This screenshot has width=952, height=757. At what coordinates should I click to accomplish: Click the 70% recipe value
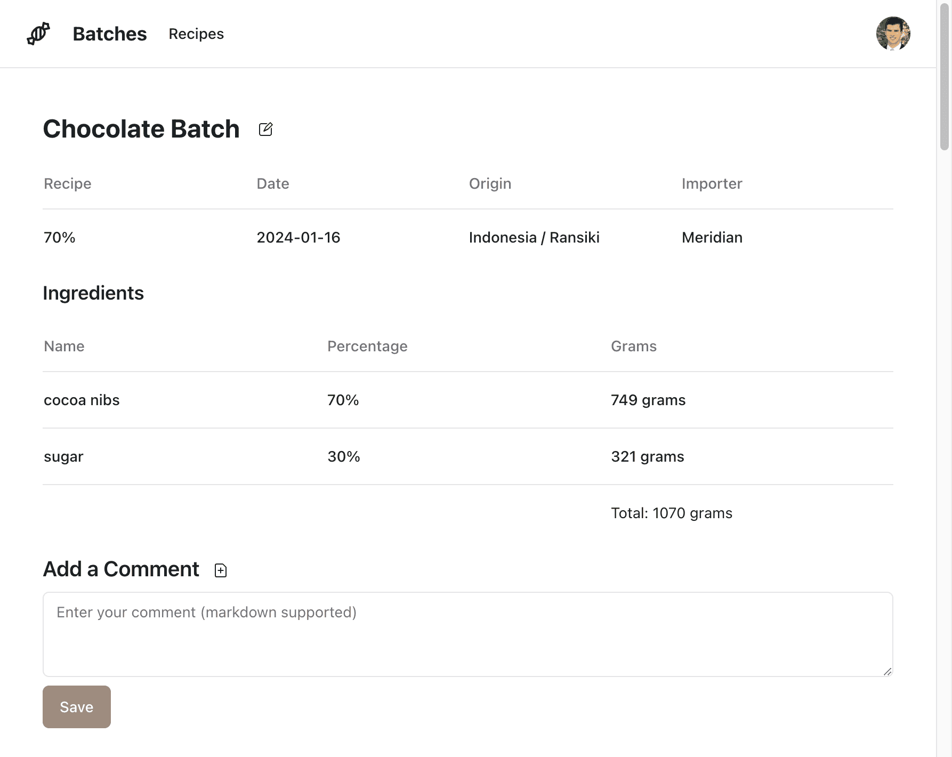point(60,237)
